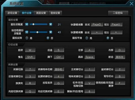Switch to the 画面设置 tab
Screen dimensions: 135x100
(41, 13)
